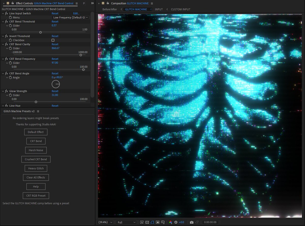The height and width of the screenshot is (226, 305).
Task: Click Edit... link for Line Input Switch
Action: pos(76,13)
